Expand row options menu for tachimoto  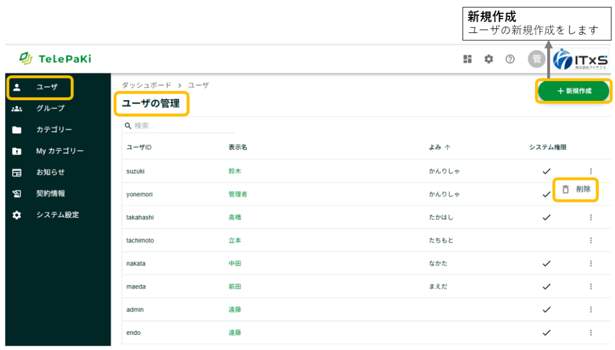[590, 240]
